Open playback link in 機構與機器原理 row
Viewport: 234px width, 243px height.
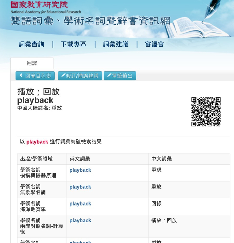[x=80, y=170]
